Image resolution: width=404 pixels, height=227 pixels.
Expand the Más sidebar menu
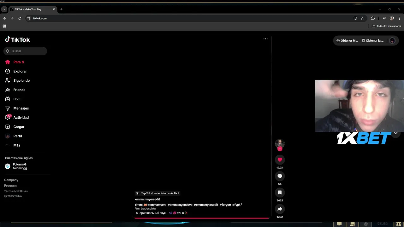13,145
